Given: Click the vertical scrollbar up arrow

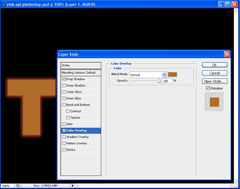Looking at the screenshot, I should [x=236, y=11].
